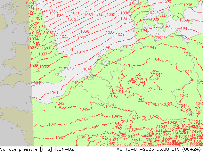Click the 1024 isobar label
This screenshot has height=157, width=203.
click(30, 3)
